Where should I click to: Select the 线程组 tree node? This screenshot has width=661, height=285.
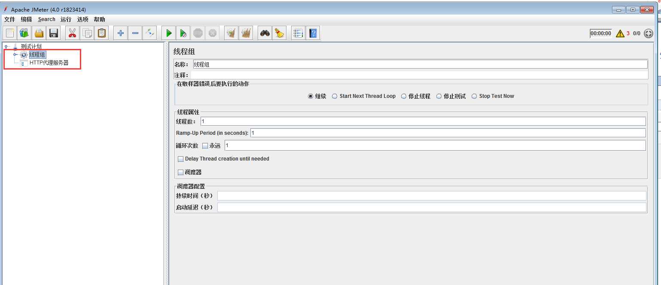pos(37,55)
